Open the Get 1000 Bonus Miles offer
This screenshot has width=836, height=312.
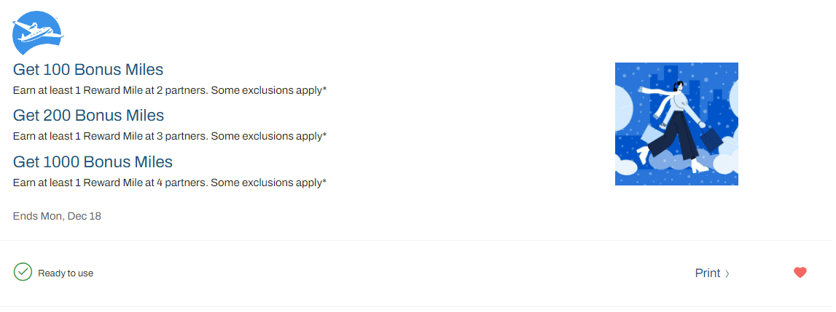pyautogui.click(x=93, y=161)
